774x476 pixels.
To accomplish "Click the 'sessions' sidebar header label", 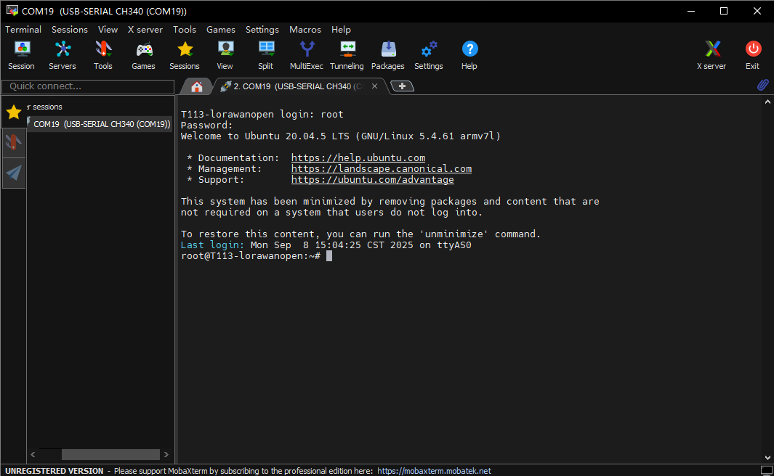I will click(x=47, y=107).
